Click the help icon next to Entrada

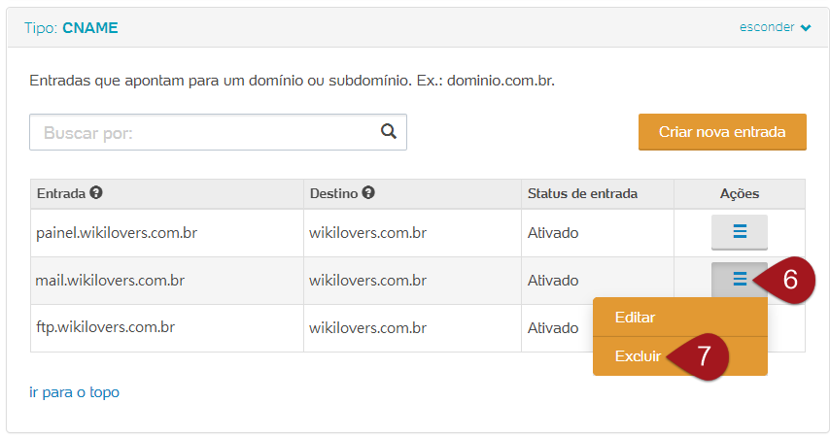pos(96,193)
